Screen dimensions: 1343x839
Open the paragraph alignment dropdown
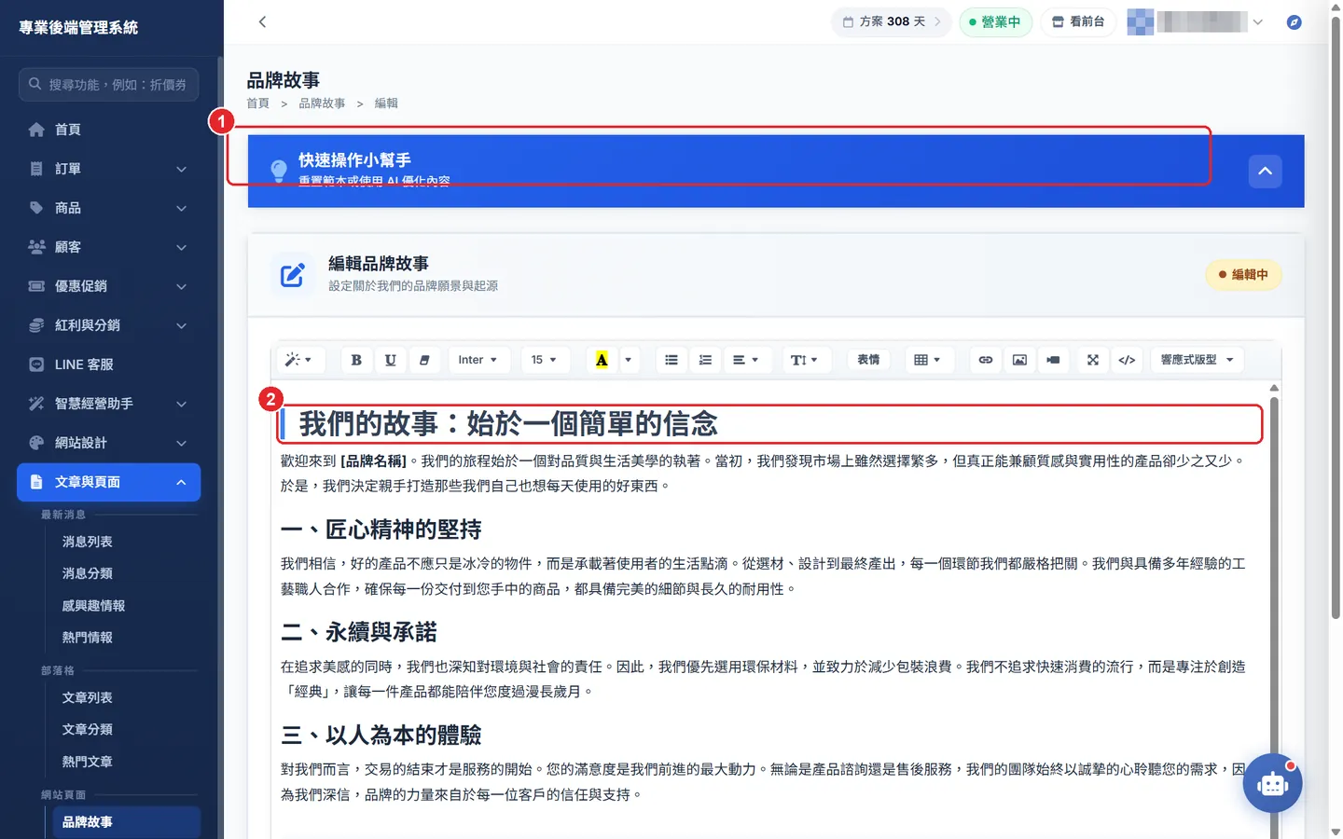point(746,360)
